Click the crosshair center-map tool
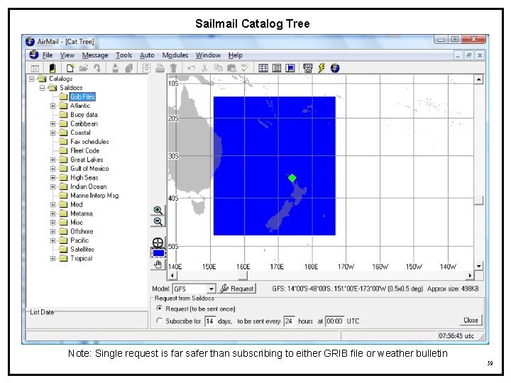 (158, 243)
